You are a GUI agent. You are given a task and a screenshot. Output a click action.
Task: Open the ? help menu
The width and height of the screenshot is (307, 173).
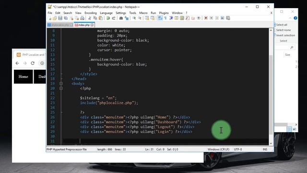(187, 13)
